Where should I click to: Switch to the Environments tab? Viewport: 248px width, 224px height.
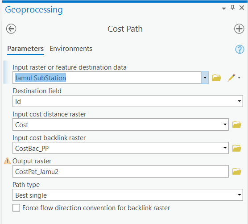(x=71, y=49)
